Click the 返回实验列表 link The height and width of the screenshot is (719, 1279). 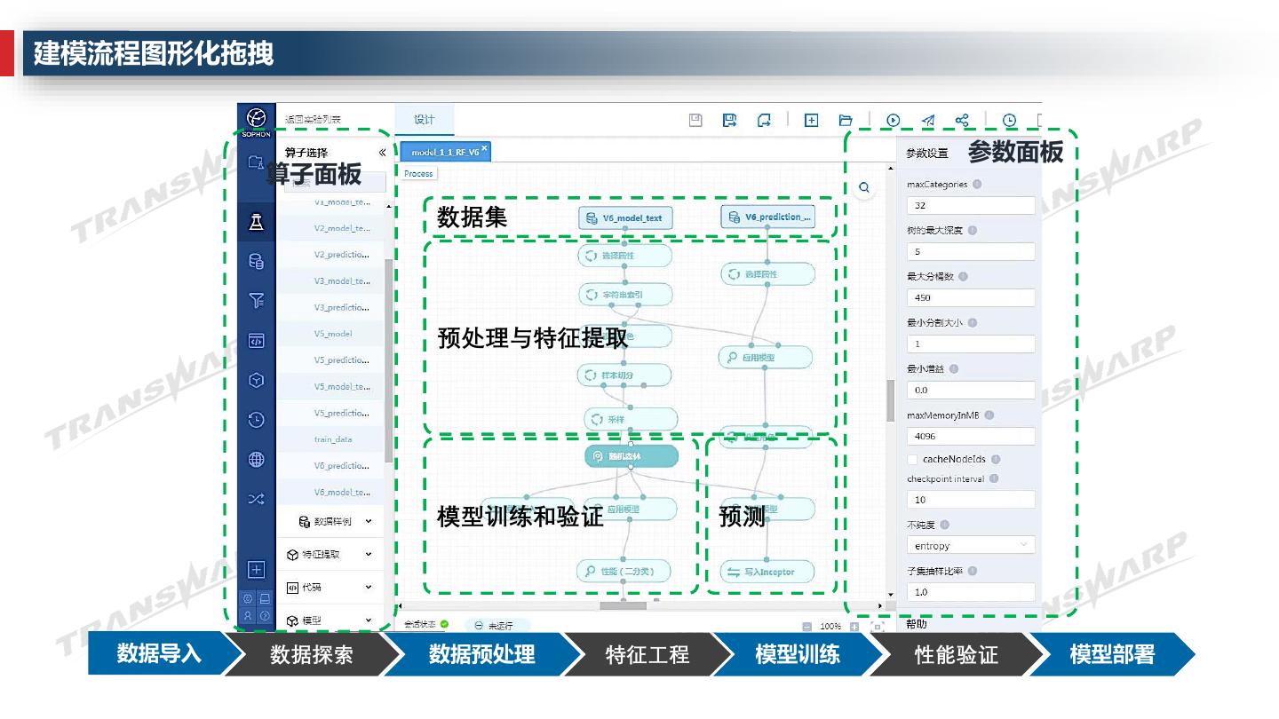coord(313,120)
